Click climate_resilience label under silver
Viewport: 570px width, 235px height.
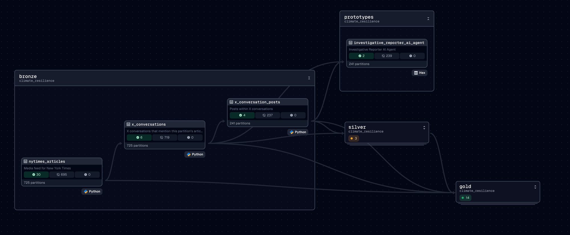pos(366,132)
